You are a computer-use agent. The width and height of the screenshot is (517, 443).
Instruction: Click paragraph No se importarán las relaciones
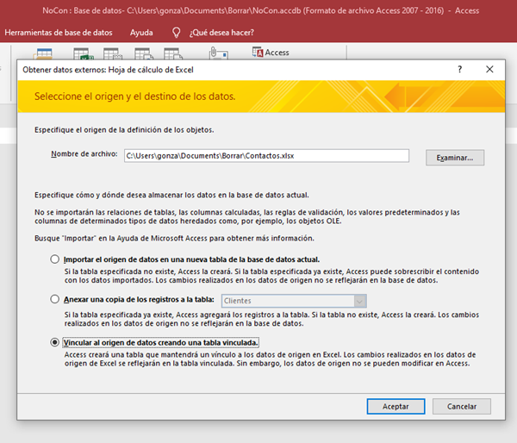pyautogui.click(x=247, y=216)
